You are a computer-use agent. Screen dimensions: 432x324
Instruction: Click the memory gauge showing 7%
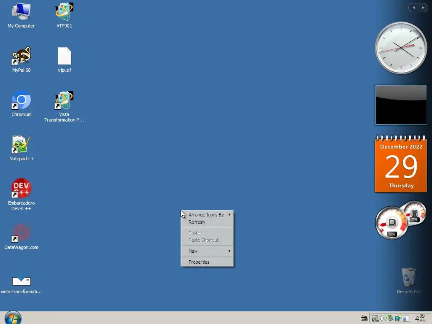[414, 213]
